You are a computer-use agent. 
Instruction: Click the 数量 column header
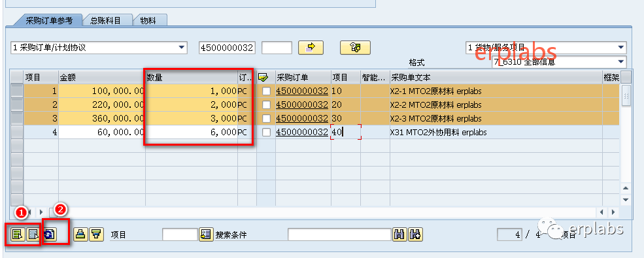click(x=192, y=77)
